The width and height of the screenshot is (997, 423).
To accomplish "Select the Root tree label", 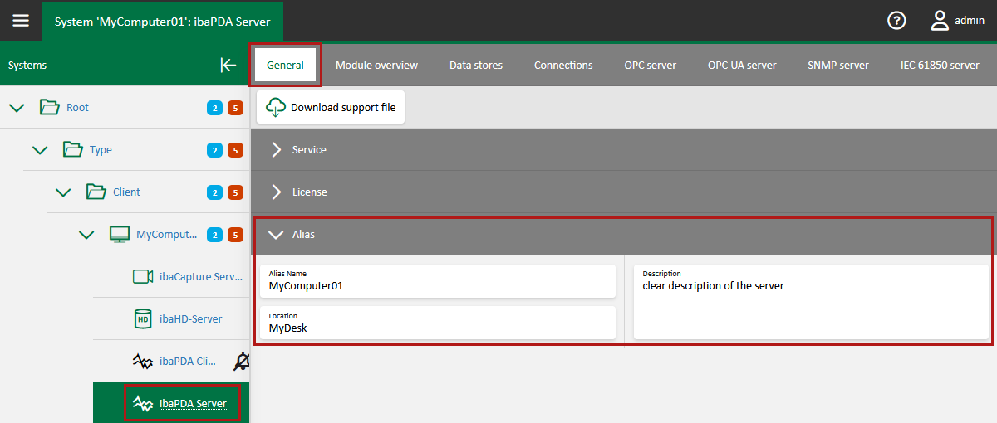I will (77, 108).
